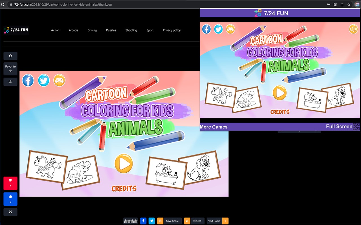Bookmark this page with the star icon
The width and height of the screenshot is (361, 225).
coord(349,4)
